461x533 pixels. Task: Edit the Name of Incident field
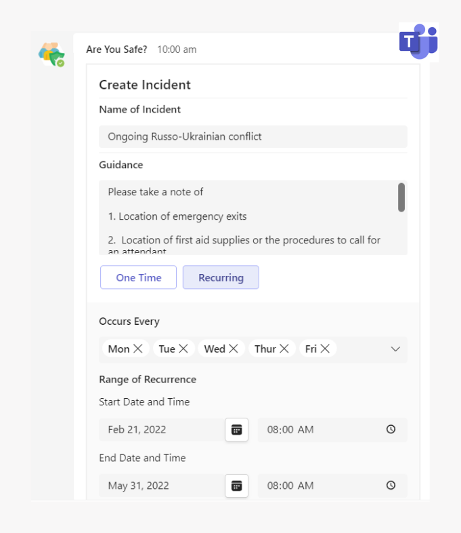pyautogui.click(x=253, y=136)
